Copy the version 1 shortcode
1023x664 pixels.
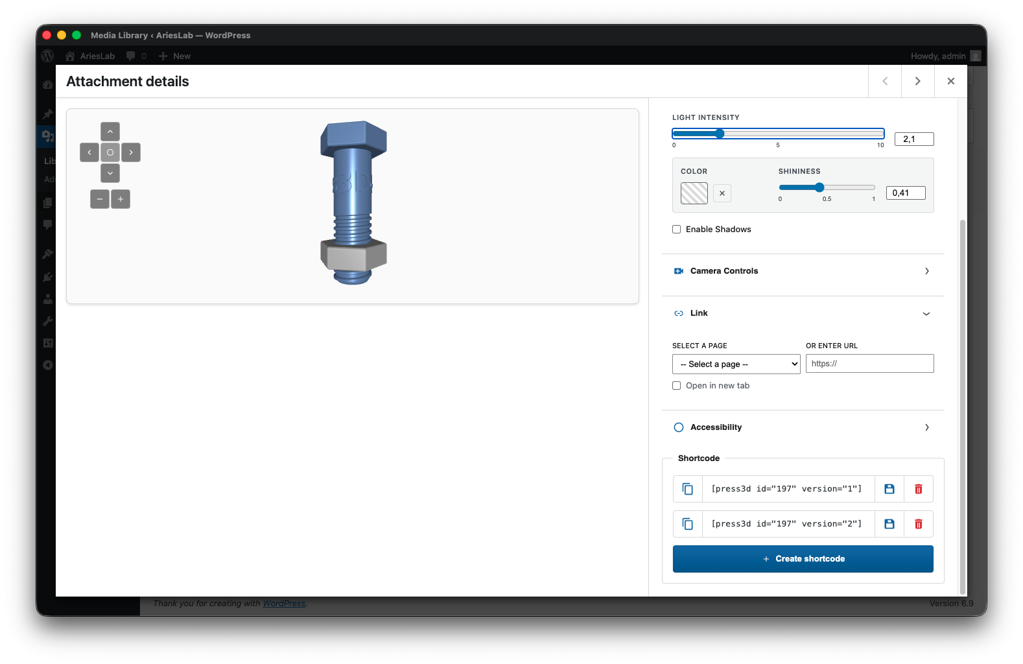688,489
